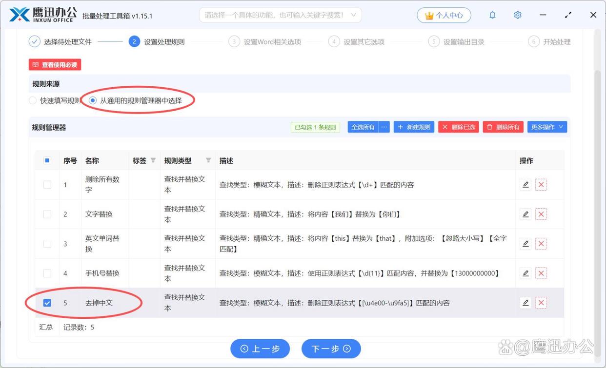Click the 全选所有 button
The width and height of the screenshot is (606, 368).
click(363, 127)
